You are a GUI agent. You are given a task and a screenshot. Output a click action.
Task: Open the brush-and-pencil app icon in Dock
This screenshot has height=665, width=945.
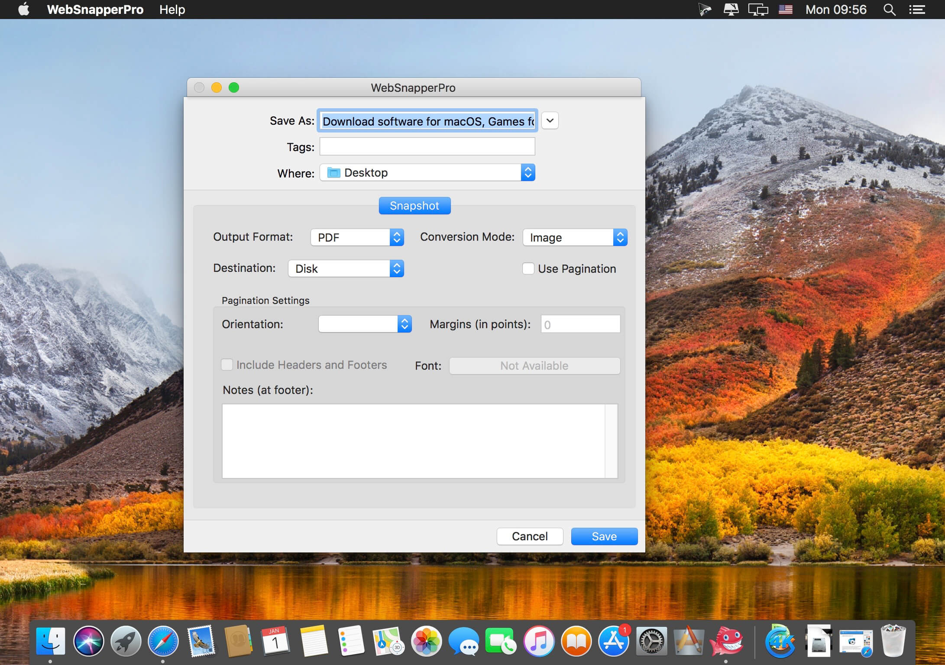point(689,641)
